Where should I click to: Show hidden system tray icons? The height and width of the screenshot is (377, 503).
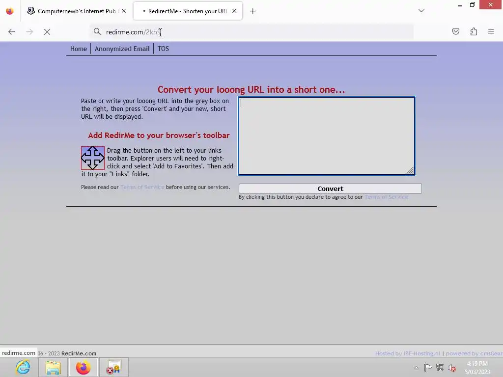416,368
